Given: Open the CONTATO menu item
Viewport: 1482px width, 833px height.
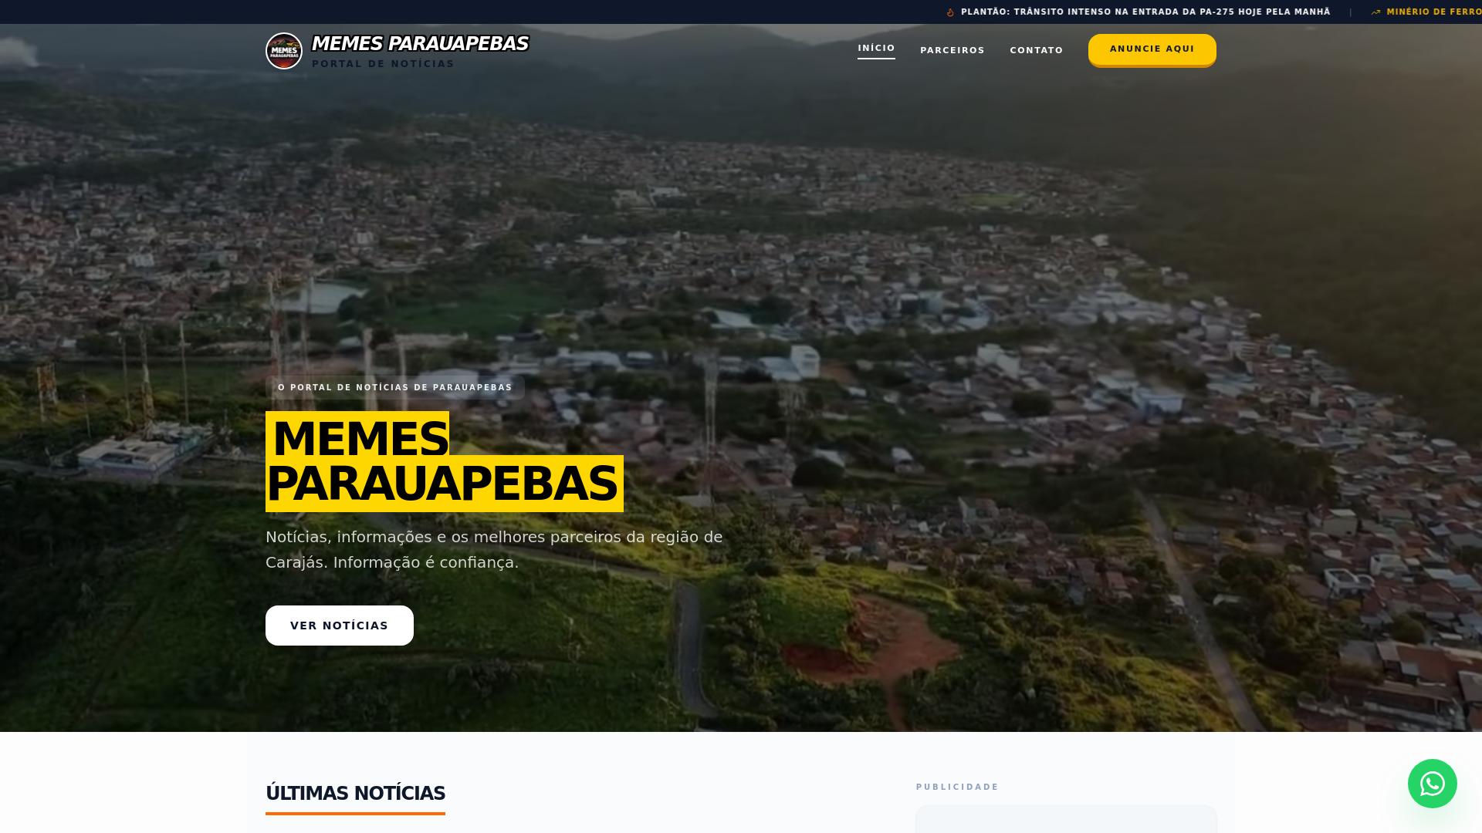Looking at the screenshot, I should point(1036,50).
